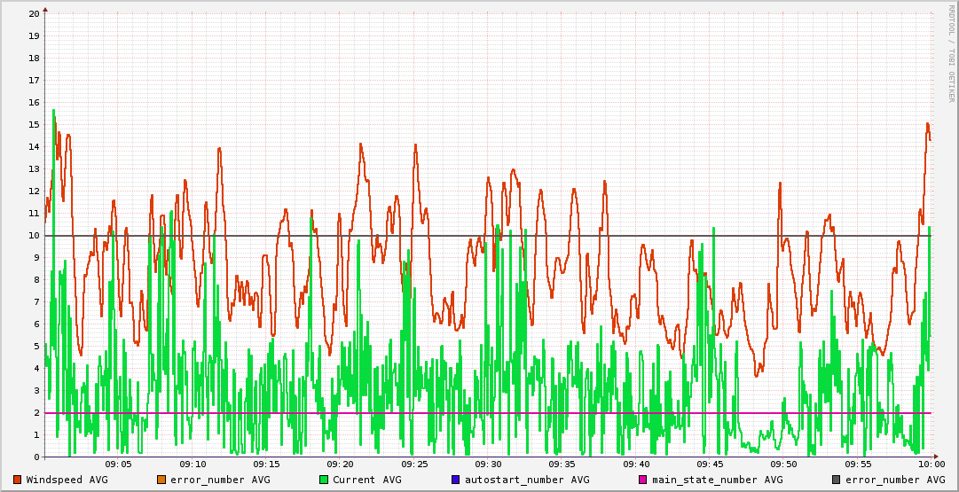Click the 20 value on the y-axis
959x492 pixels.
tap(34, 14)
